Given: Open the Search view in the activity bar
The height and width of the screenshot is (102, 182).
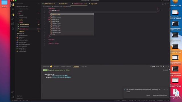Looking at the screenshot, I should point(13,9).
